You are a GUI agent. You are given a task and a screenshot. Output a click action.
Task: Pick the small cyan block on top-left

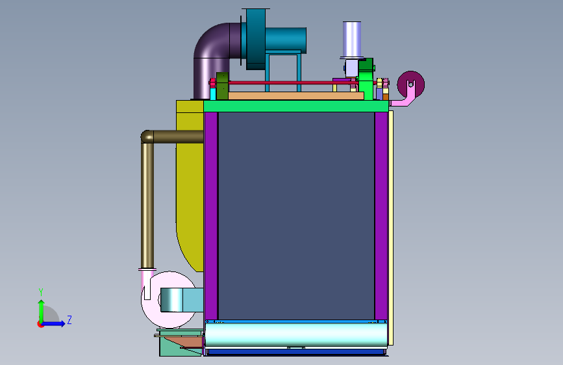click(x=213, y=94)
